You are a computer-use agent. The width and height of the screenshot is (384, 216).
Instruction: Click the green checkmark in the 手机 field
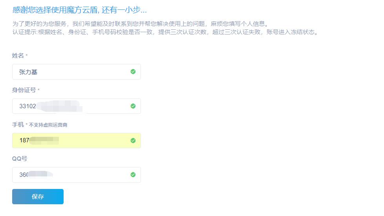pyautogui.click(x=133, y=140)
